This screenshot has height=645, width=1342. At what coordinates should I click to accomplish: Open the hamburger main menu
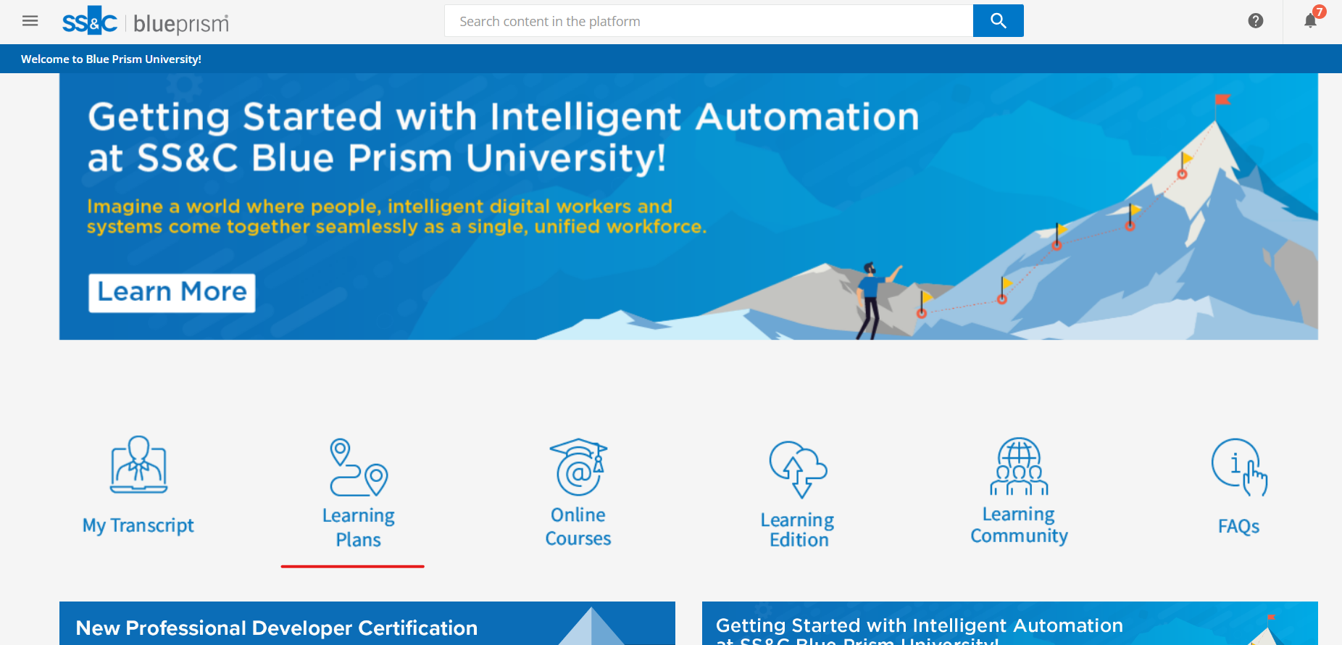pyautogui.click(x=30, y=21)
